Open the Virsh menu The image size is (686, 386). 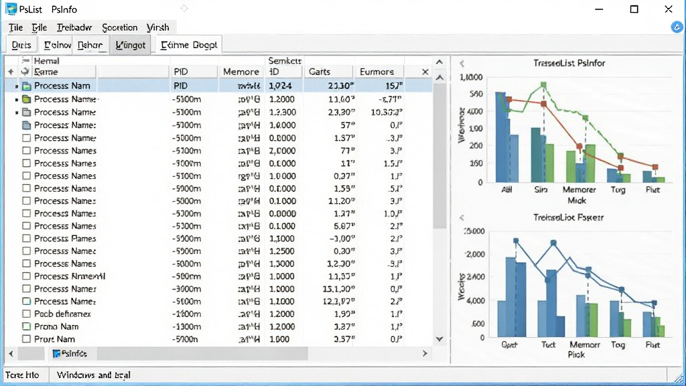point(158,27)
